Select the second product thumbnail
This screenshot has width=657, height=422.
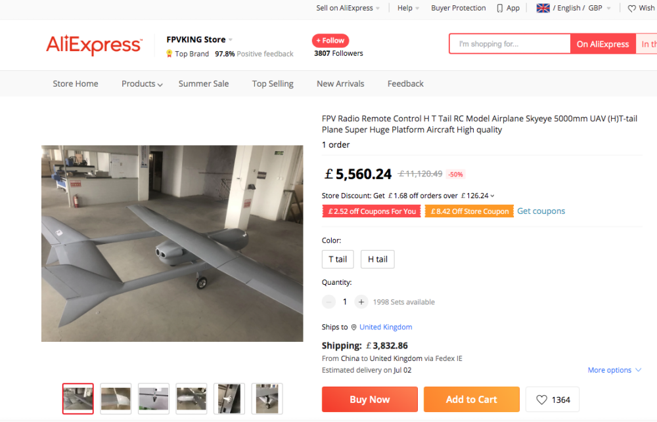[116, 398]
